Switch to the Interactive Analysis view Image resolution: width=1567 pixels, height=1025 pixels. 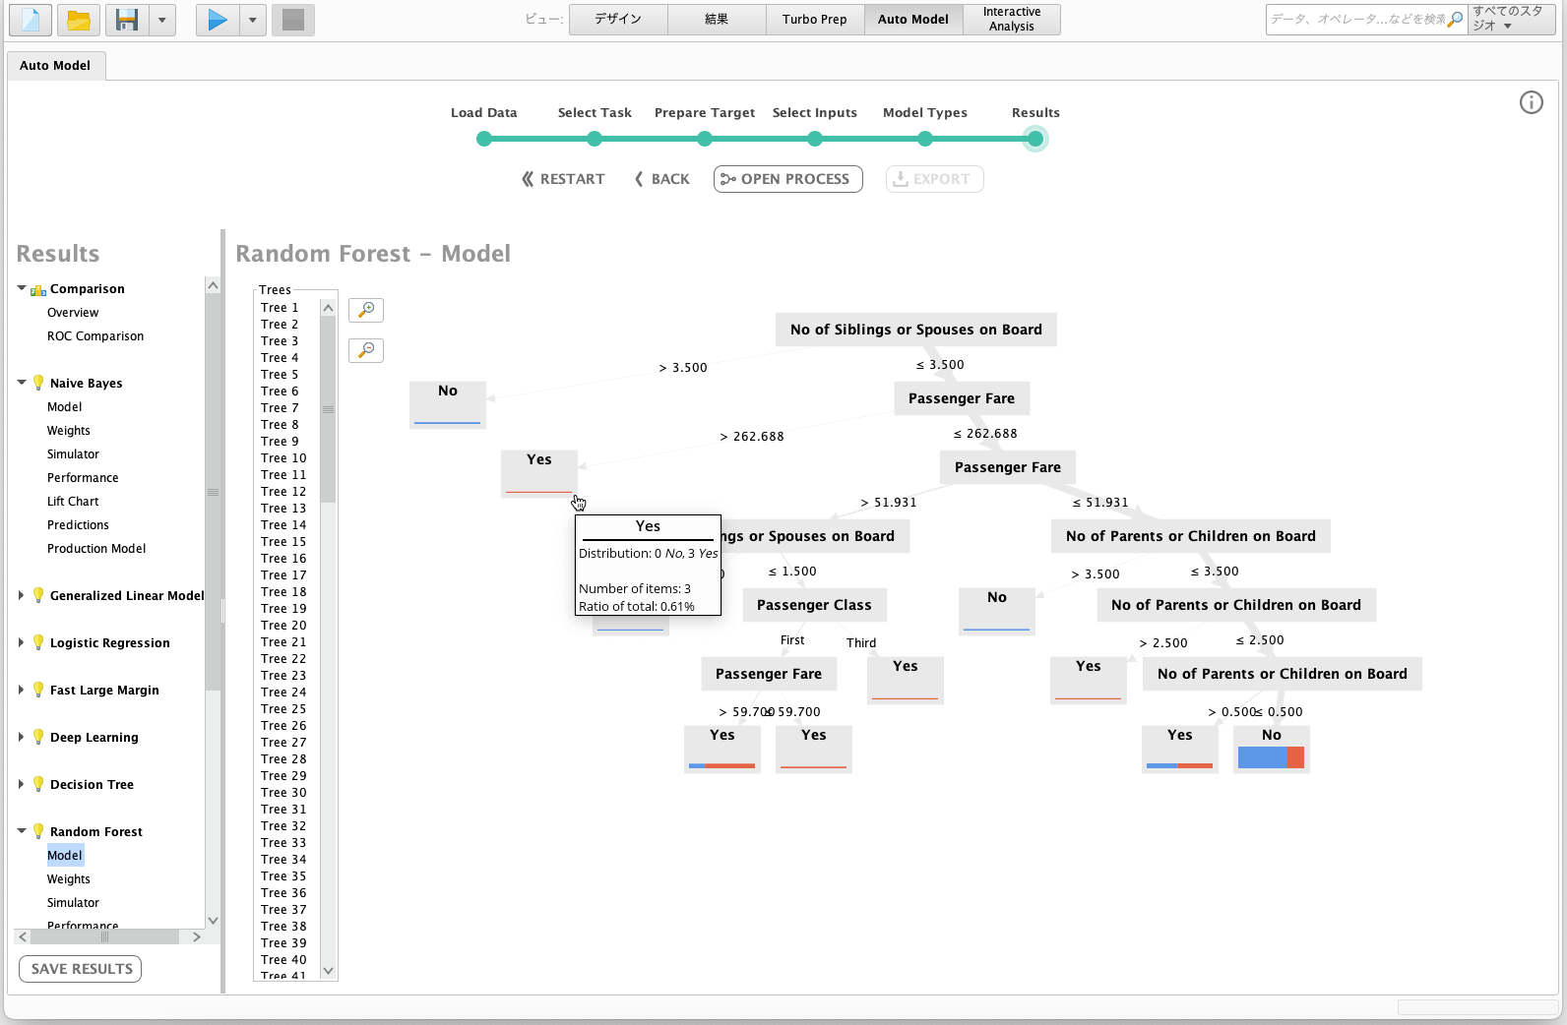1012,20
